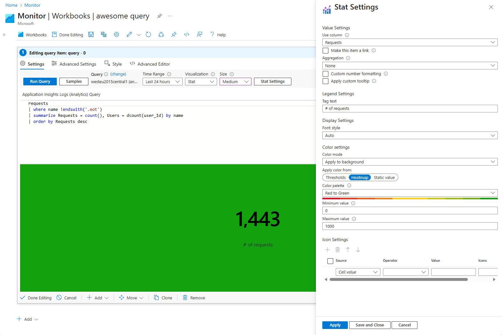502x335 pixels.
Task: Click the delete trash icon in Icon Settings
Action: tap(338, 250)
